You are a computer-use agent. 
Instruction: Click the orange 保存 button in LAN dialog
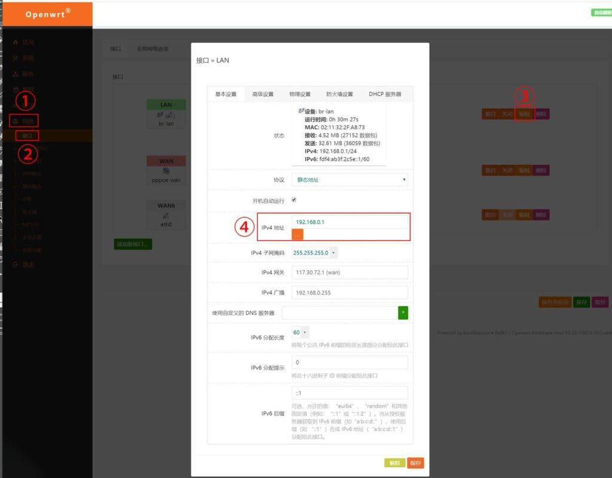tap(415, 463)
